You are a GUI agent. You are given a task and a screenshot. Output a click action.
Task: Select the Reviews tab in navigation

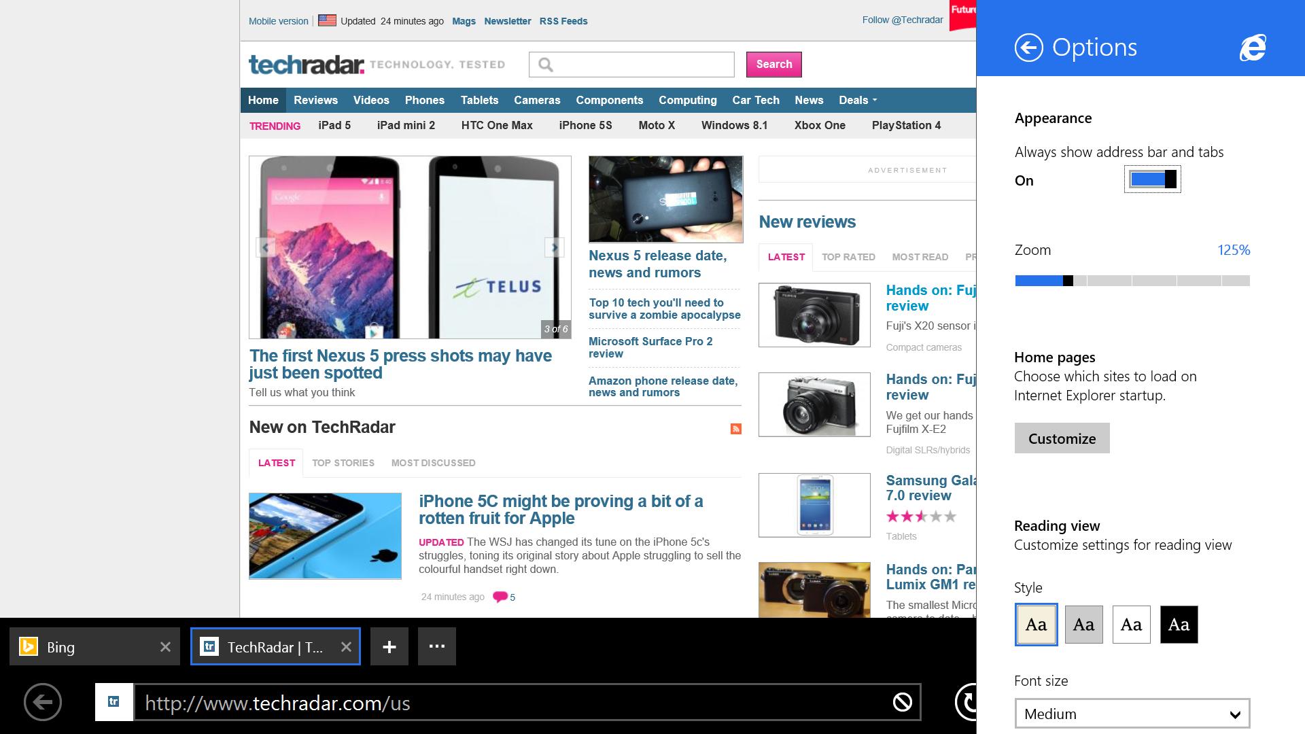316,99
